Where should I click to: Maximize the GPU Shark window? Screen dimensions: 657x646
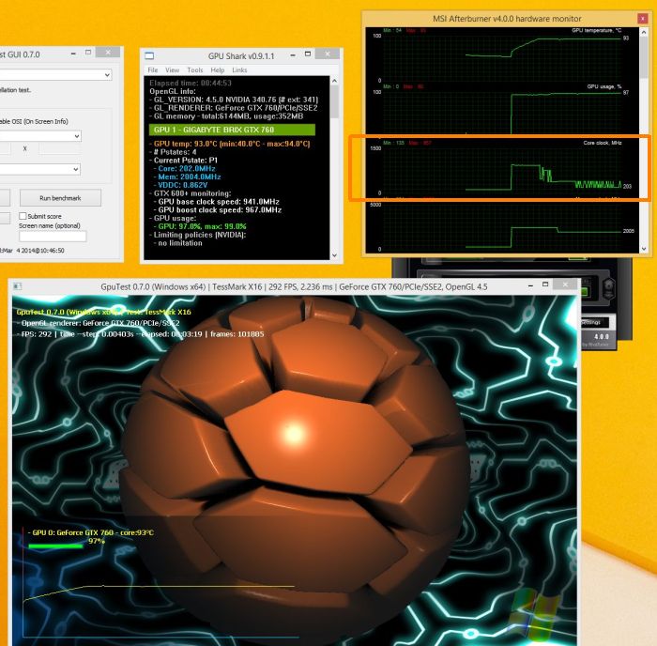coord(308,54)
